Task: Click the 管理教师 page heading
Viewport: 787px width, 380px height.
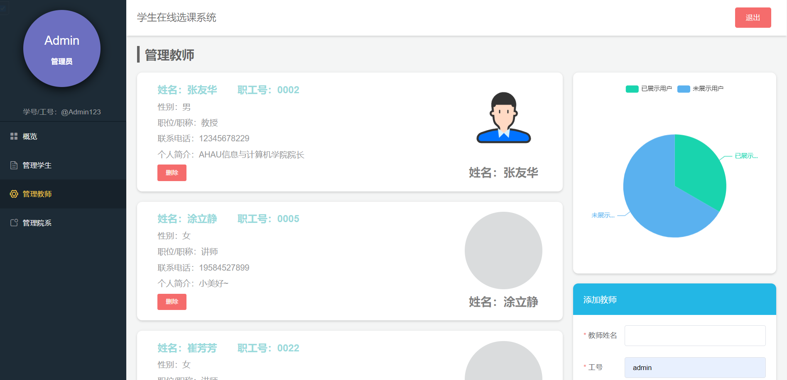Action: (169, 55)
